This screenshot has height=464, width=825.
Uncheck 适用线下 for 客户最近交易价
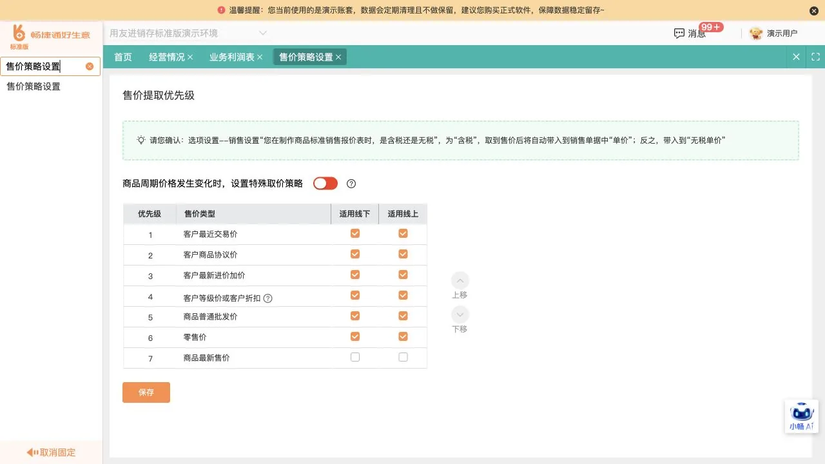355,233
